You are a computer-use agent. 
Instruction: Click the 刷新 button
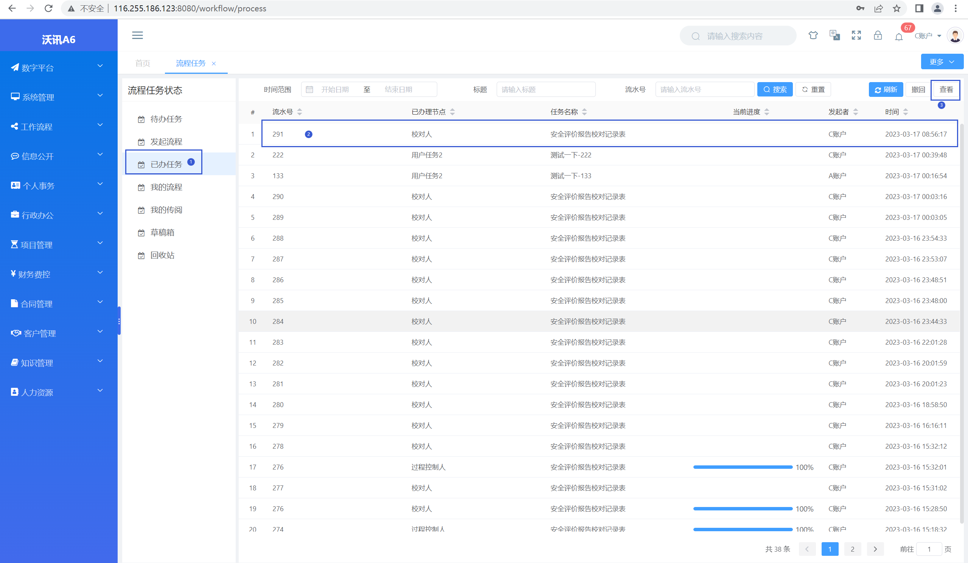(x=886, y=90)
